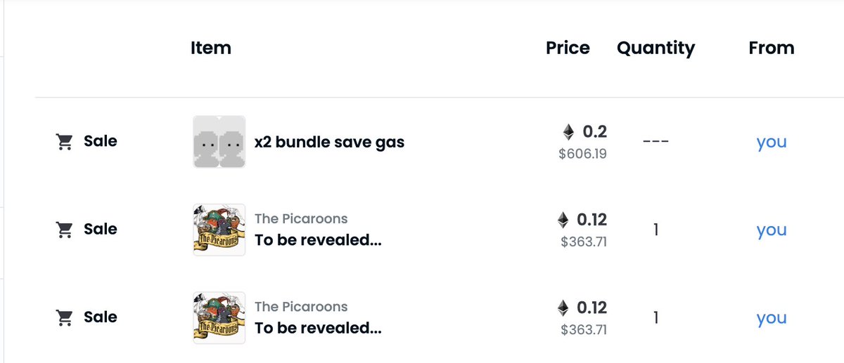This screenshot has width=844, height=363.
Task: Click the From column header
Action: pos(772,48)
